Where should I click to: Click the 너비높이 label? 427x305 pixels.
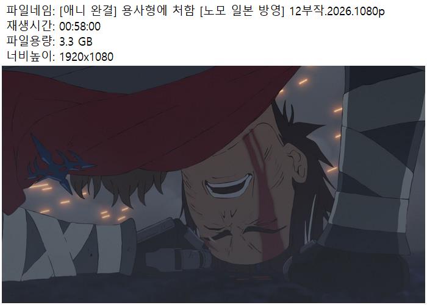click(30, 57)
